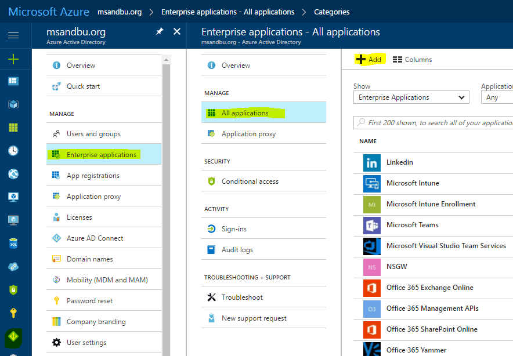Select All applications
This screenshot has width=513, height=356.
(x=263, y=112)
